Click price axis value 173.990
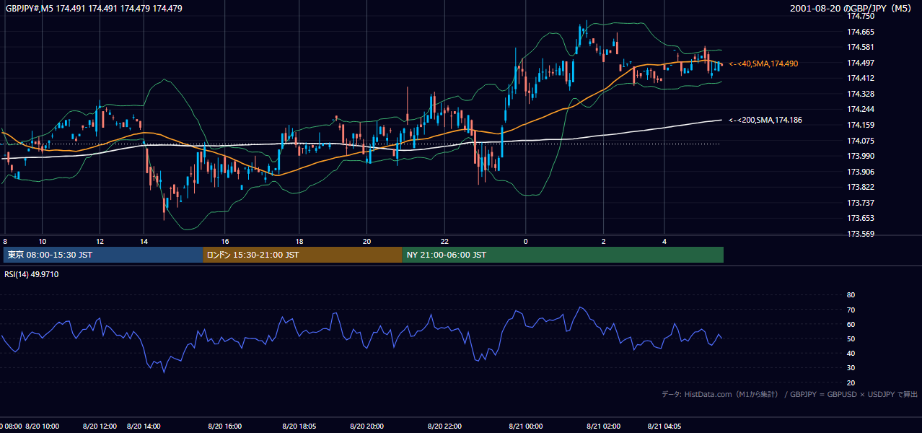The image size is (922, 433). (x=861, y=156)
